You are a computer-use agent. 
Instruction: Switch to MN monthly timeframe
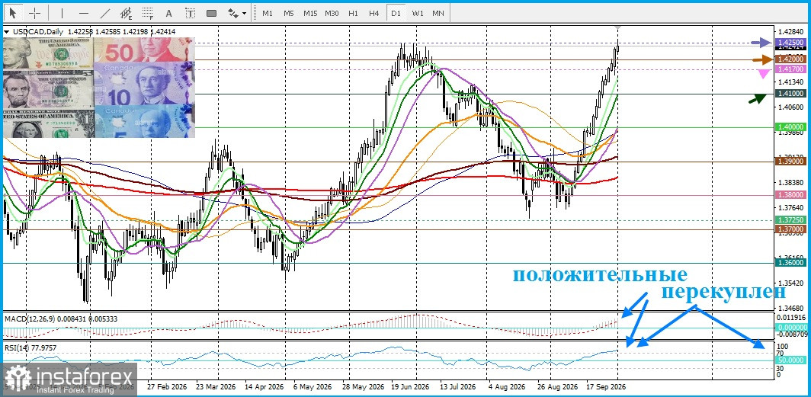[x=438, y=13]
